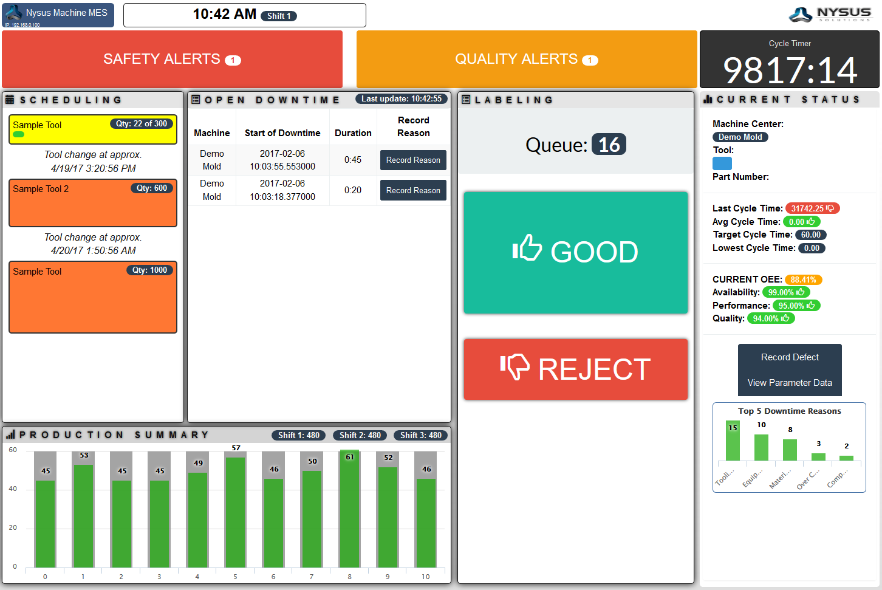Click the blue Tool color swatch
Image resolution: width=882 pixels, height=590 pixels.
[722, 163]
